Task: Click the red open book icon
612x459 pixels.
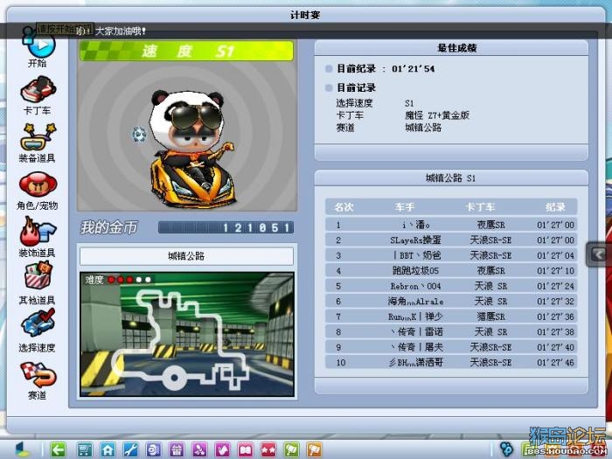Action: 246,449
